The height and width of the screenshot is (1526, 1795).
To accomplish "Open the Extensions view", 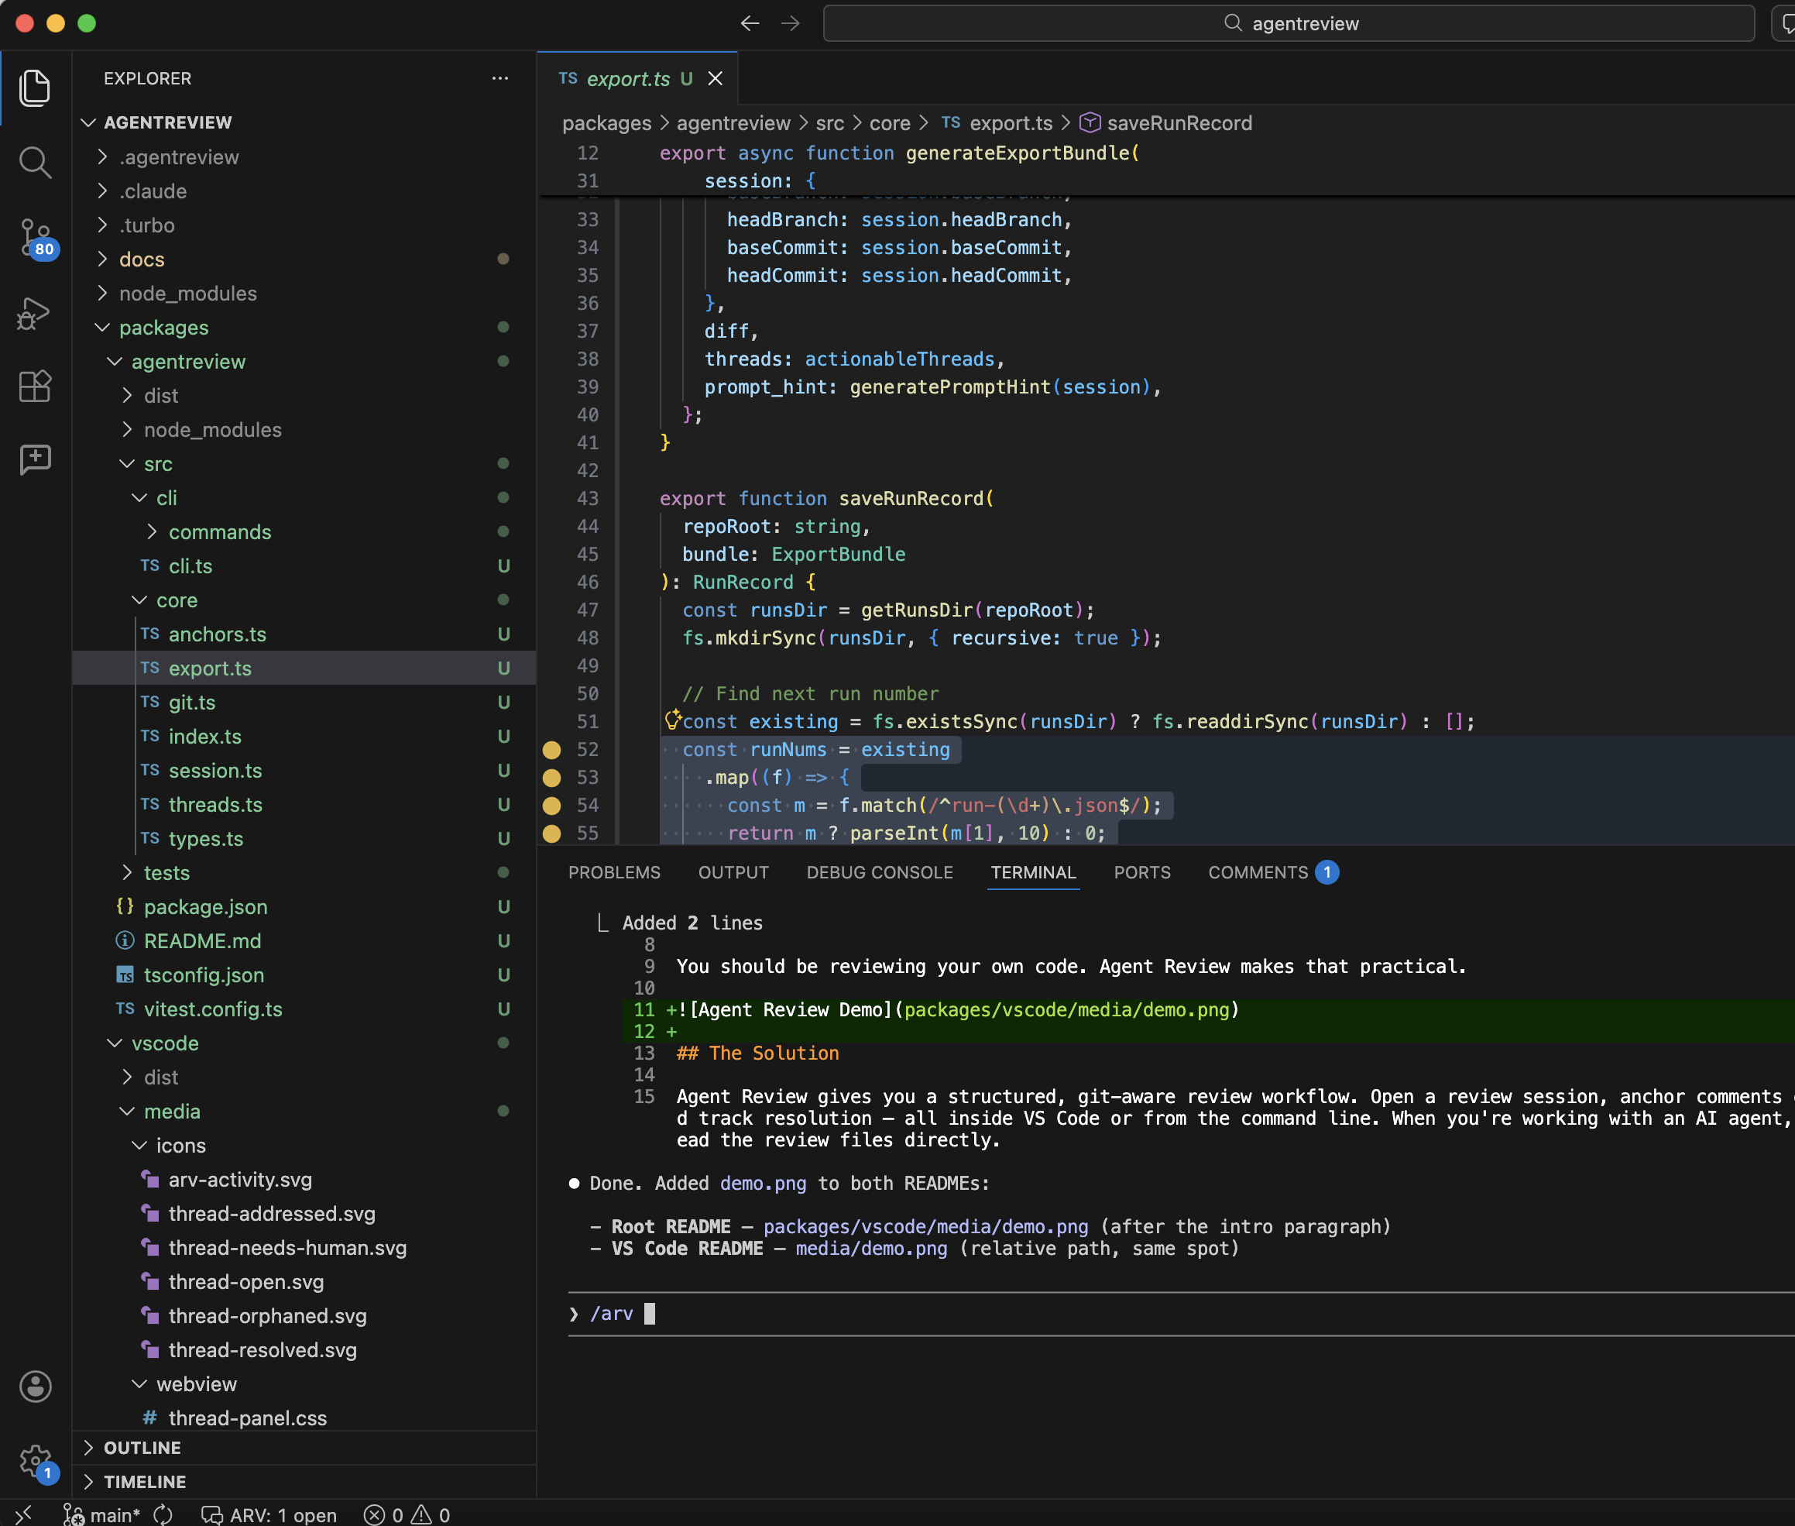I will (35, 386).
